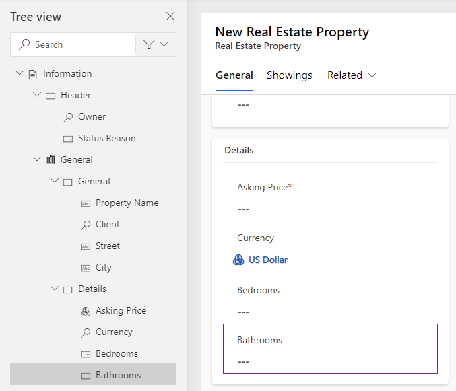456x391 pixels.
Task: Close the Tree view panel
Action: (x=170, y=16)
